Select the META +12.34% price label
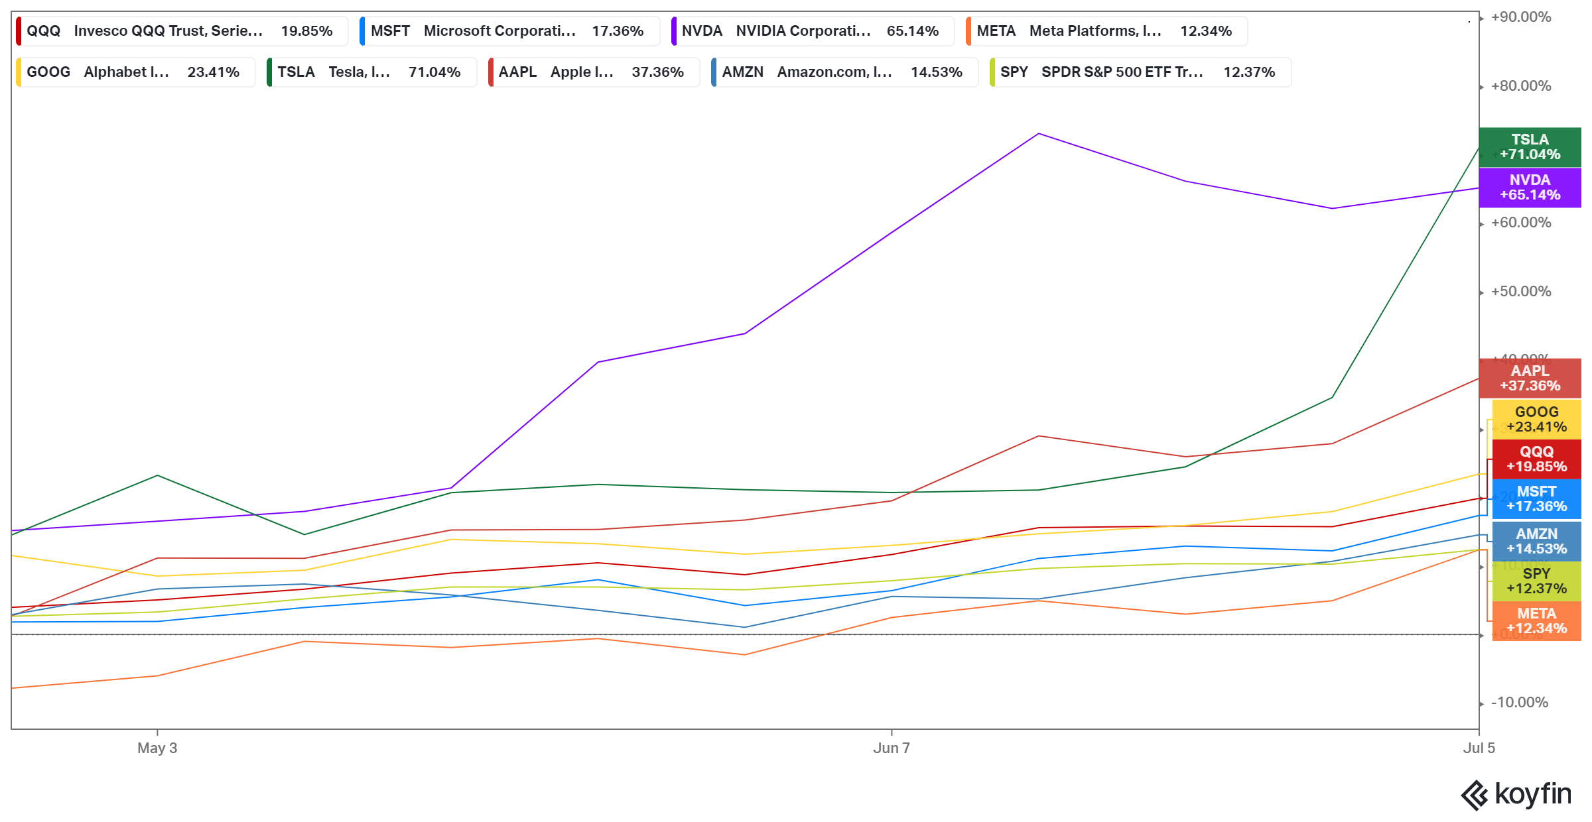Viewport: 1592px width, 822px height. point(1537,621)
